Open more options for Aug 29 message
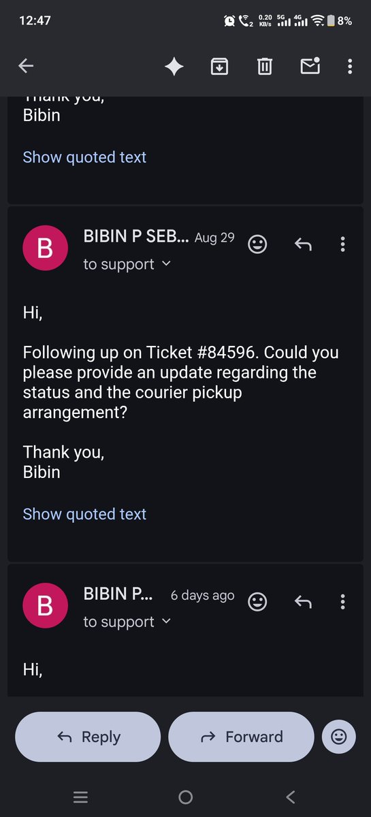The width and height of the screenshot is (371, 817). [x=342, y=244]
